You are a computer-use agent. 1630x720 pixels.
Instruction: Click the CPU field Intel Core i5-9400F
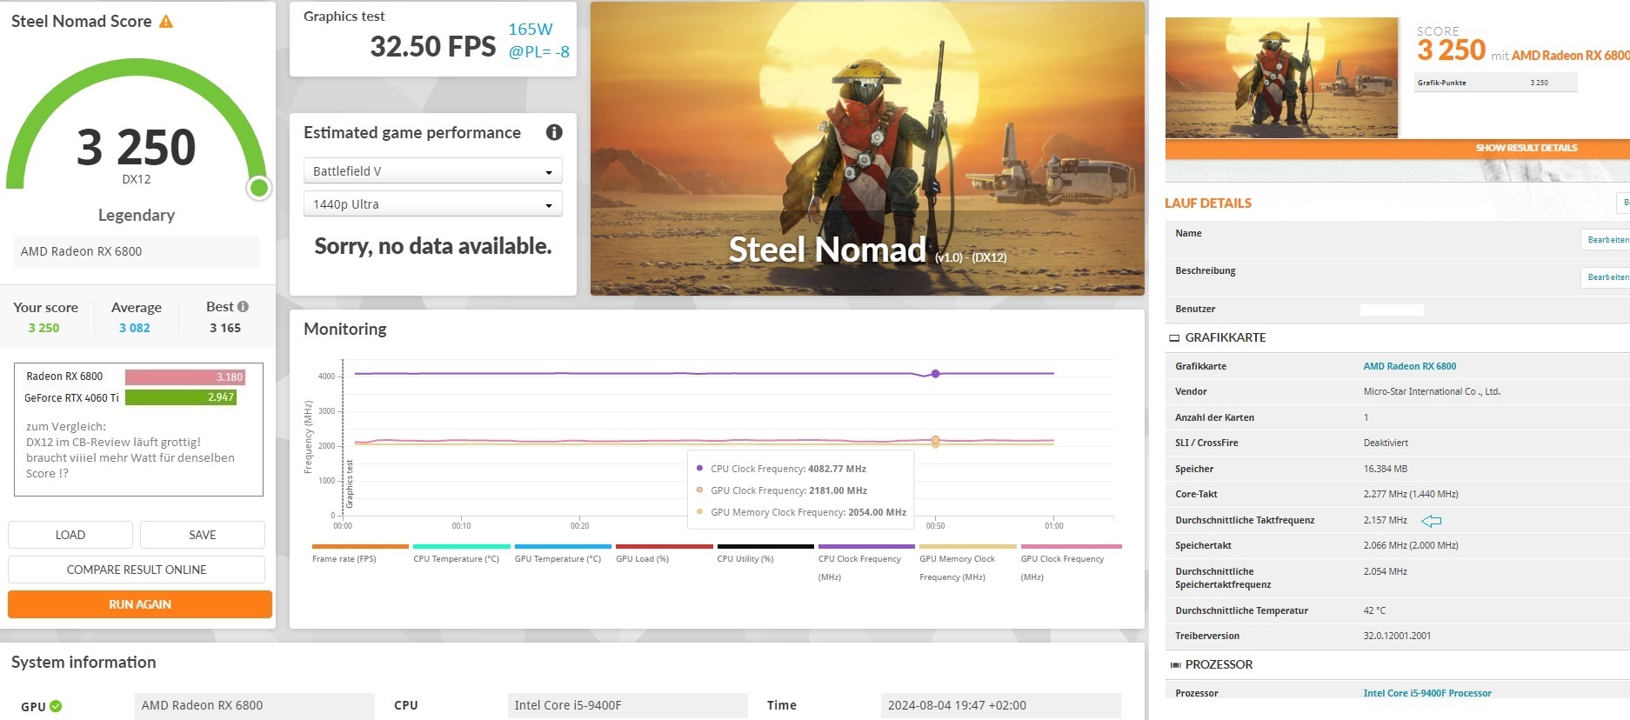pyautogui.click(x=627, y=705)
